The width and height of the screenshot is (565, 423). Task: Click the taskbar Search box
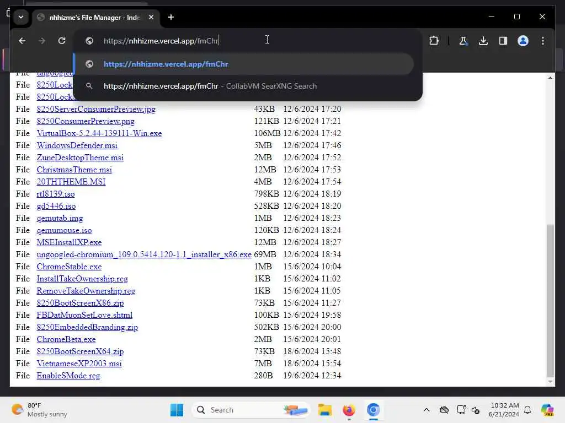[251, 410]
